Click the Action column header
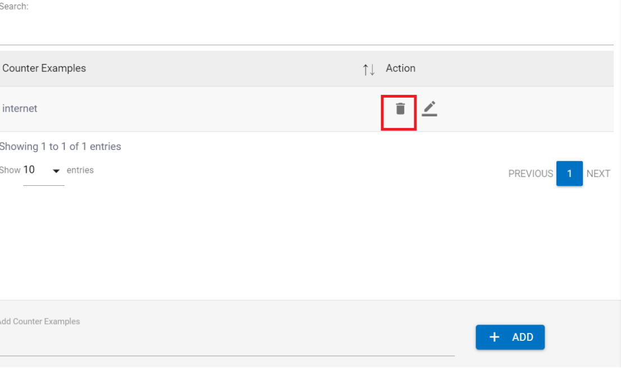Viewport: 621px width, 370px height. (x=400, y=68)
